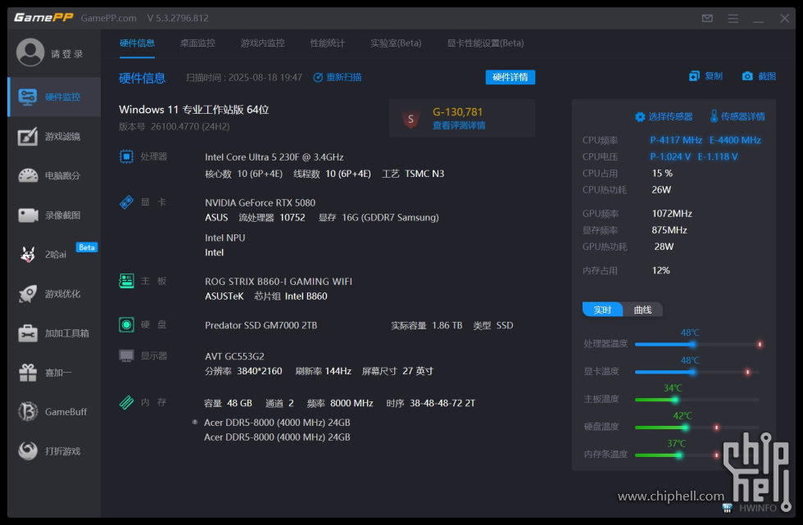The image size is (803, 525).
Task: Switch to 实时 real-time view
Action: (602, 310)
